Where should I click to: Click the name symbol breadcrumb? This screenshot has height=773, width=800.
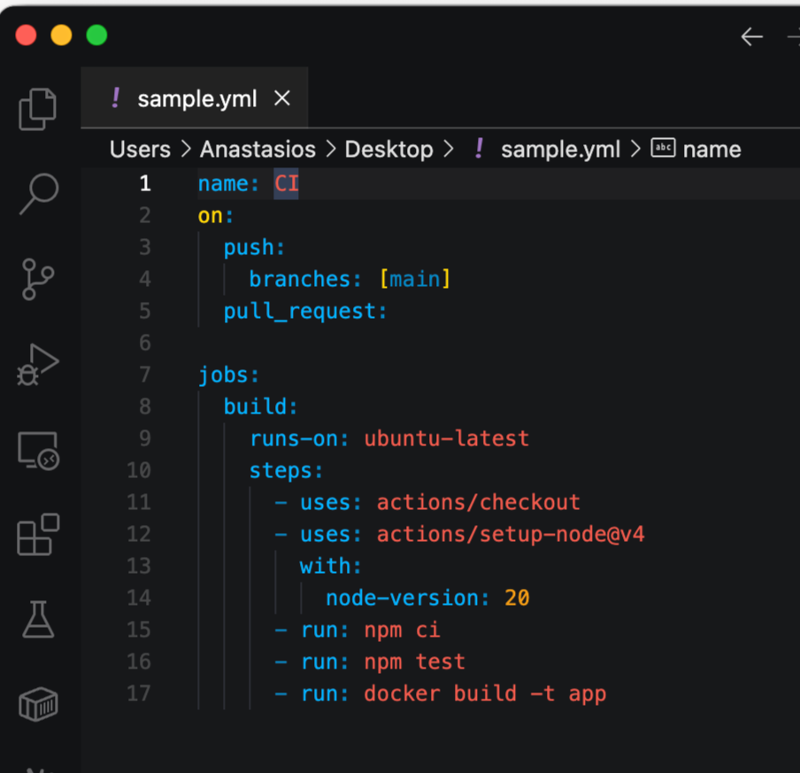click(x=711, y=150)
